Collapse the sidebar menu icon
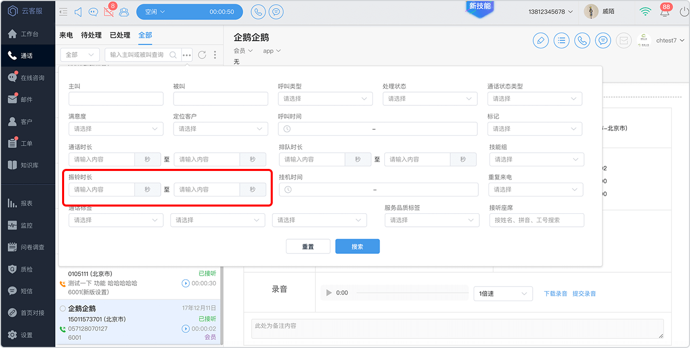690x348 pixels. click(63, 12)
